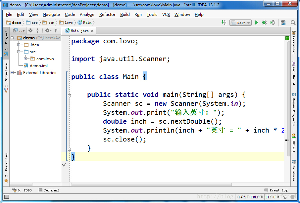Open Project Structure toolbar icon
Viewport: 300px width, 203px height.
pyautogui.click(x=283, y=23)
